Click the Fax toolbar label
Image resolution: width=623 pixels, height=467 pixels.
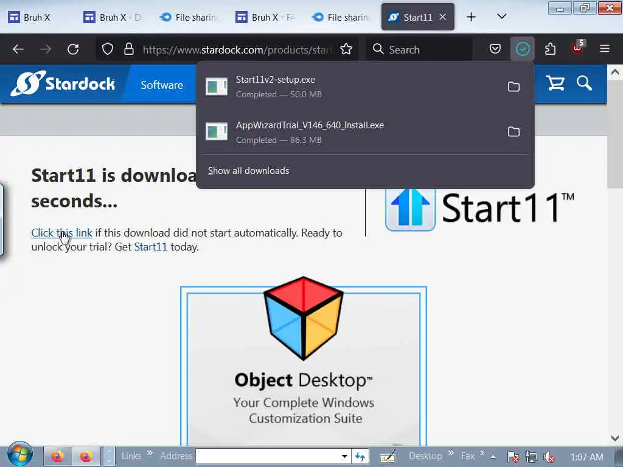468,456
